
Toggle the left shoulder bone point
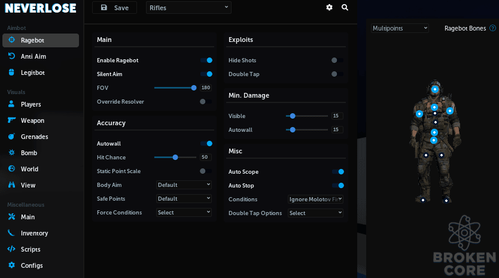click(x=419, y=114)
